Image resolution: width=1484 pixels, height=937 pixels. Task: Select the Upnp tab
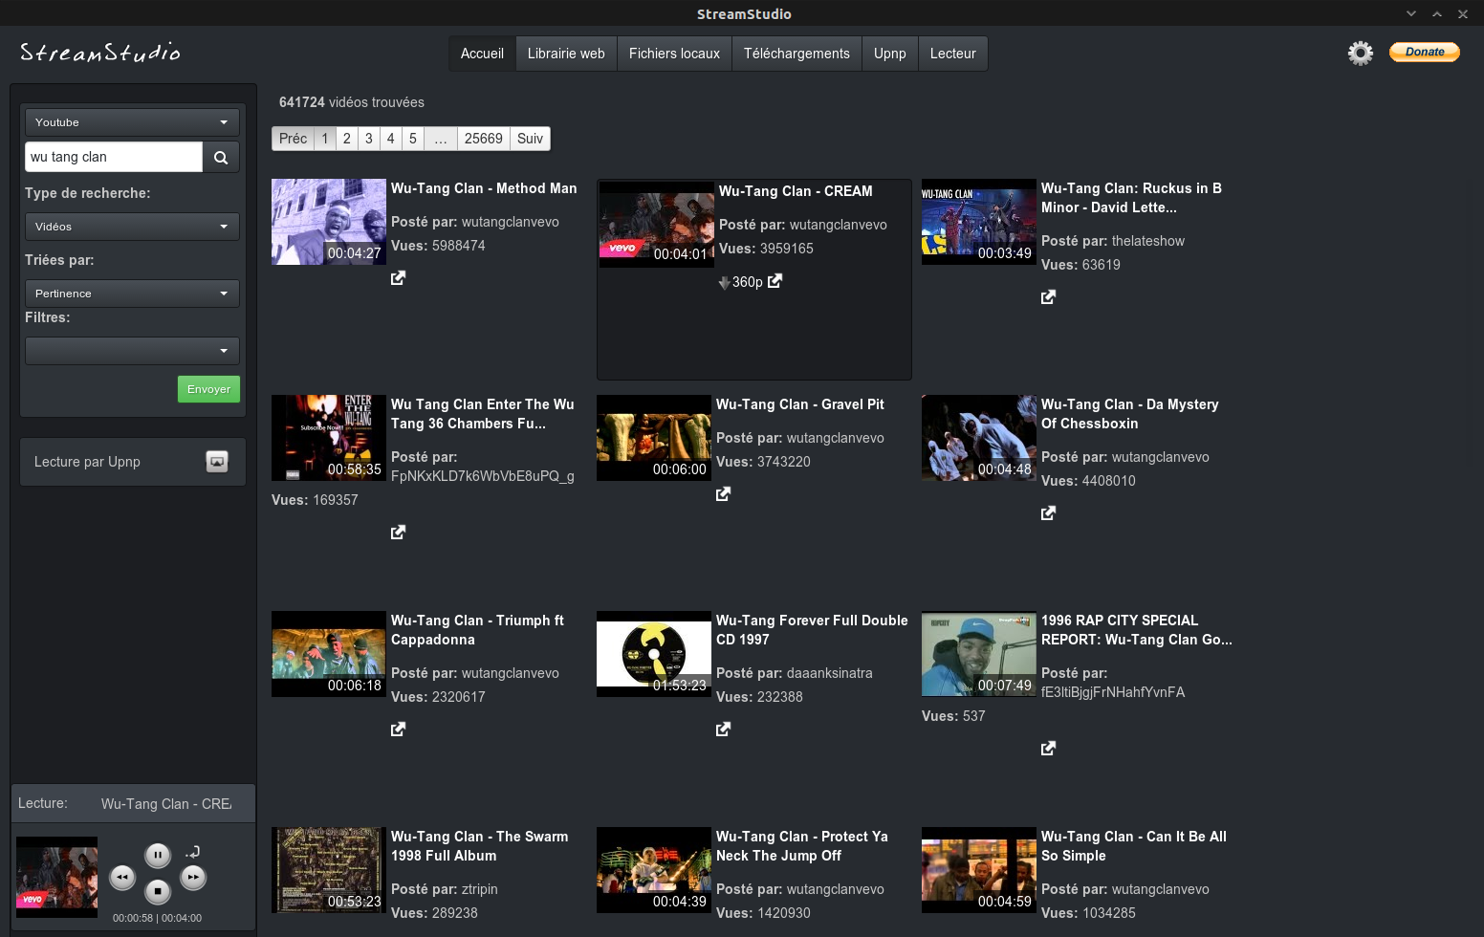pos(889,54)
